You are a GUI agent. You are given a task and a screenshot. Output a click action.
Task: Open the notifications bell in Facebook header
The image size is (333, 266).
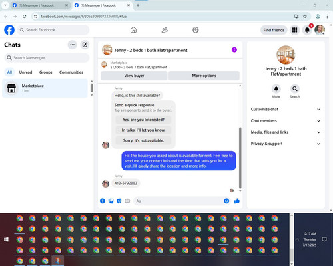307,30
